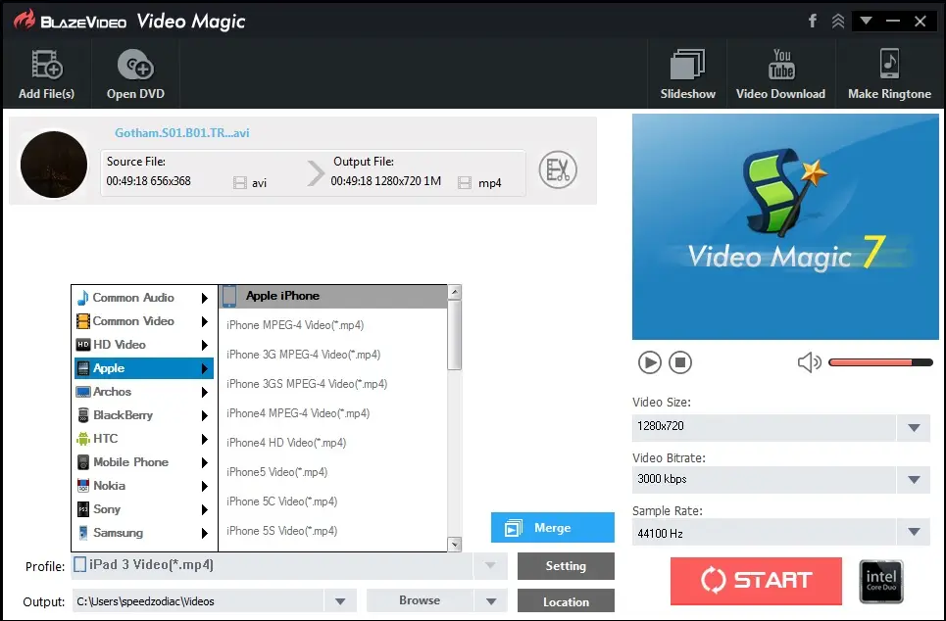This screenshot has height=621, width=946.
Task: Play the preview video
Action: (650, 362)
